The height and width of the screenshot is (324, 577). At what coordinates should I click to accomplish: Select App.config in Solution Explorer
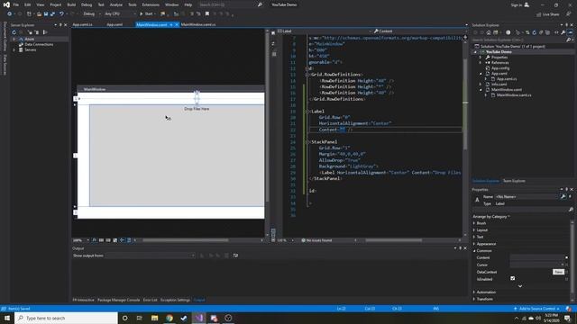(500, 68)
